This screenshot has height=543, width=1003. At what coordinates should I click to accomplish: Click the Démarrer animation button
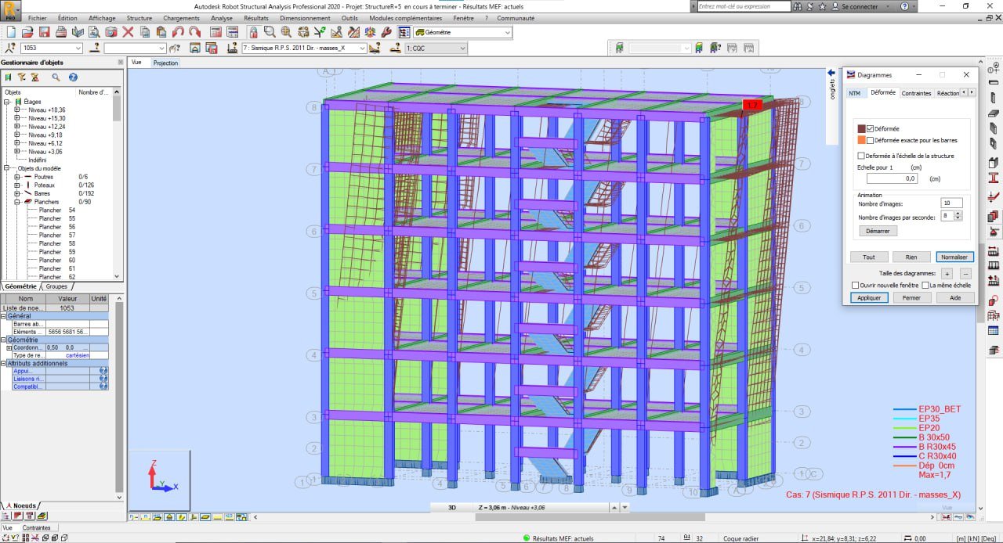point(878,231)
